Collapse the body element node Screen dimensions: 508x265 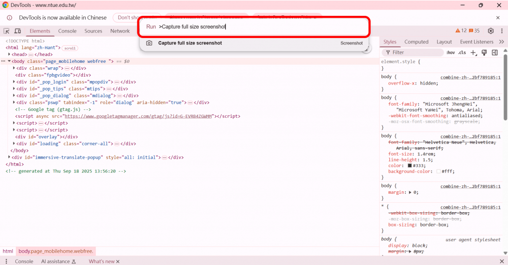pyautogui.click(x=9, y=61)
